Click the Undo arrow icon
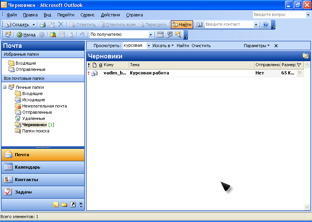 pos(82,35)
